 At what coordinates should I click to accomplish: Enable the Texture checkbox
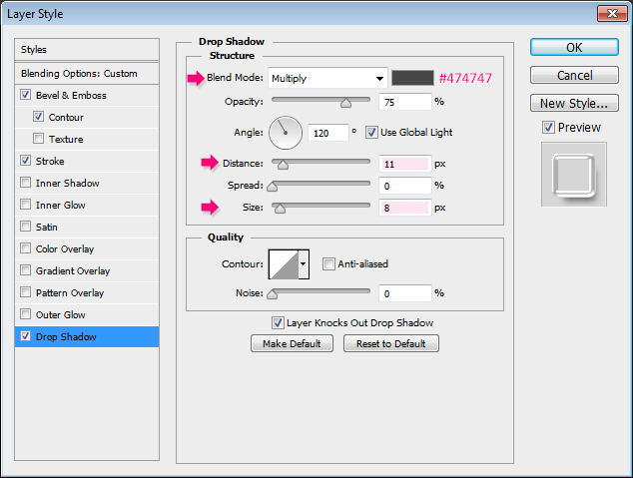38,139
